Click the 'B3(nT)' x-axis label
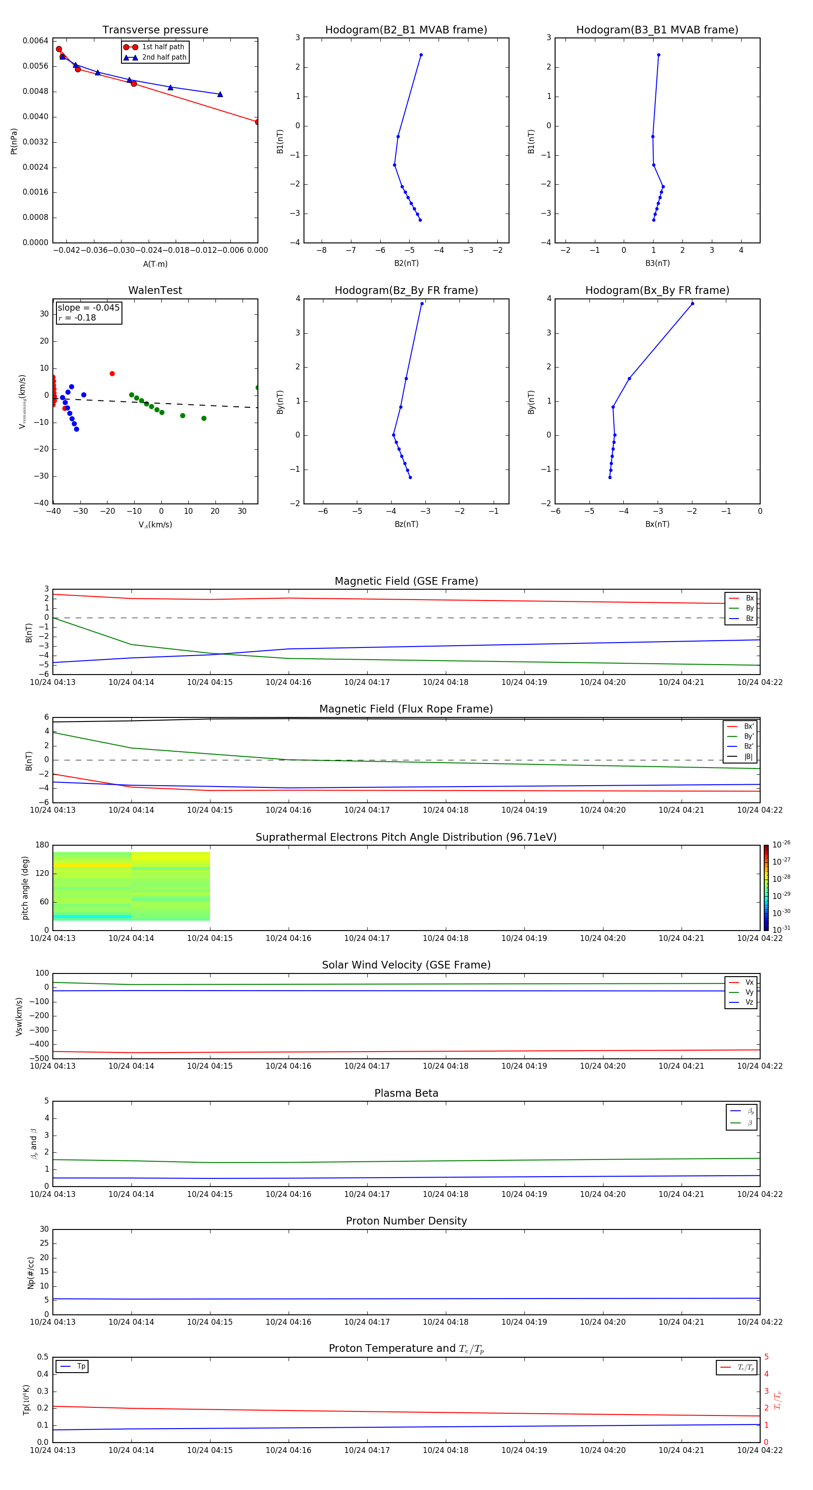This screenshot has height=1490, width=813. [657, 264]
